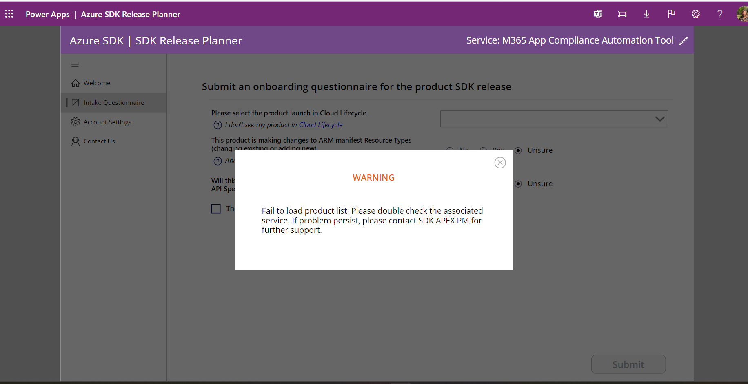748x384 pixels.
Task: Open the Power Apps waffle menu
Action: [9, 13]
